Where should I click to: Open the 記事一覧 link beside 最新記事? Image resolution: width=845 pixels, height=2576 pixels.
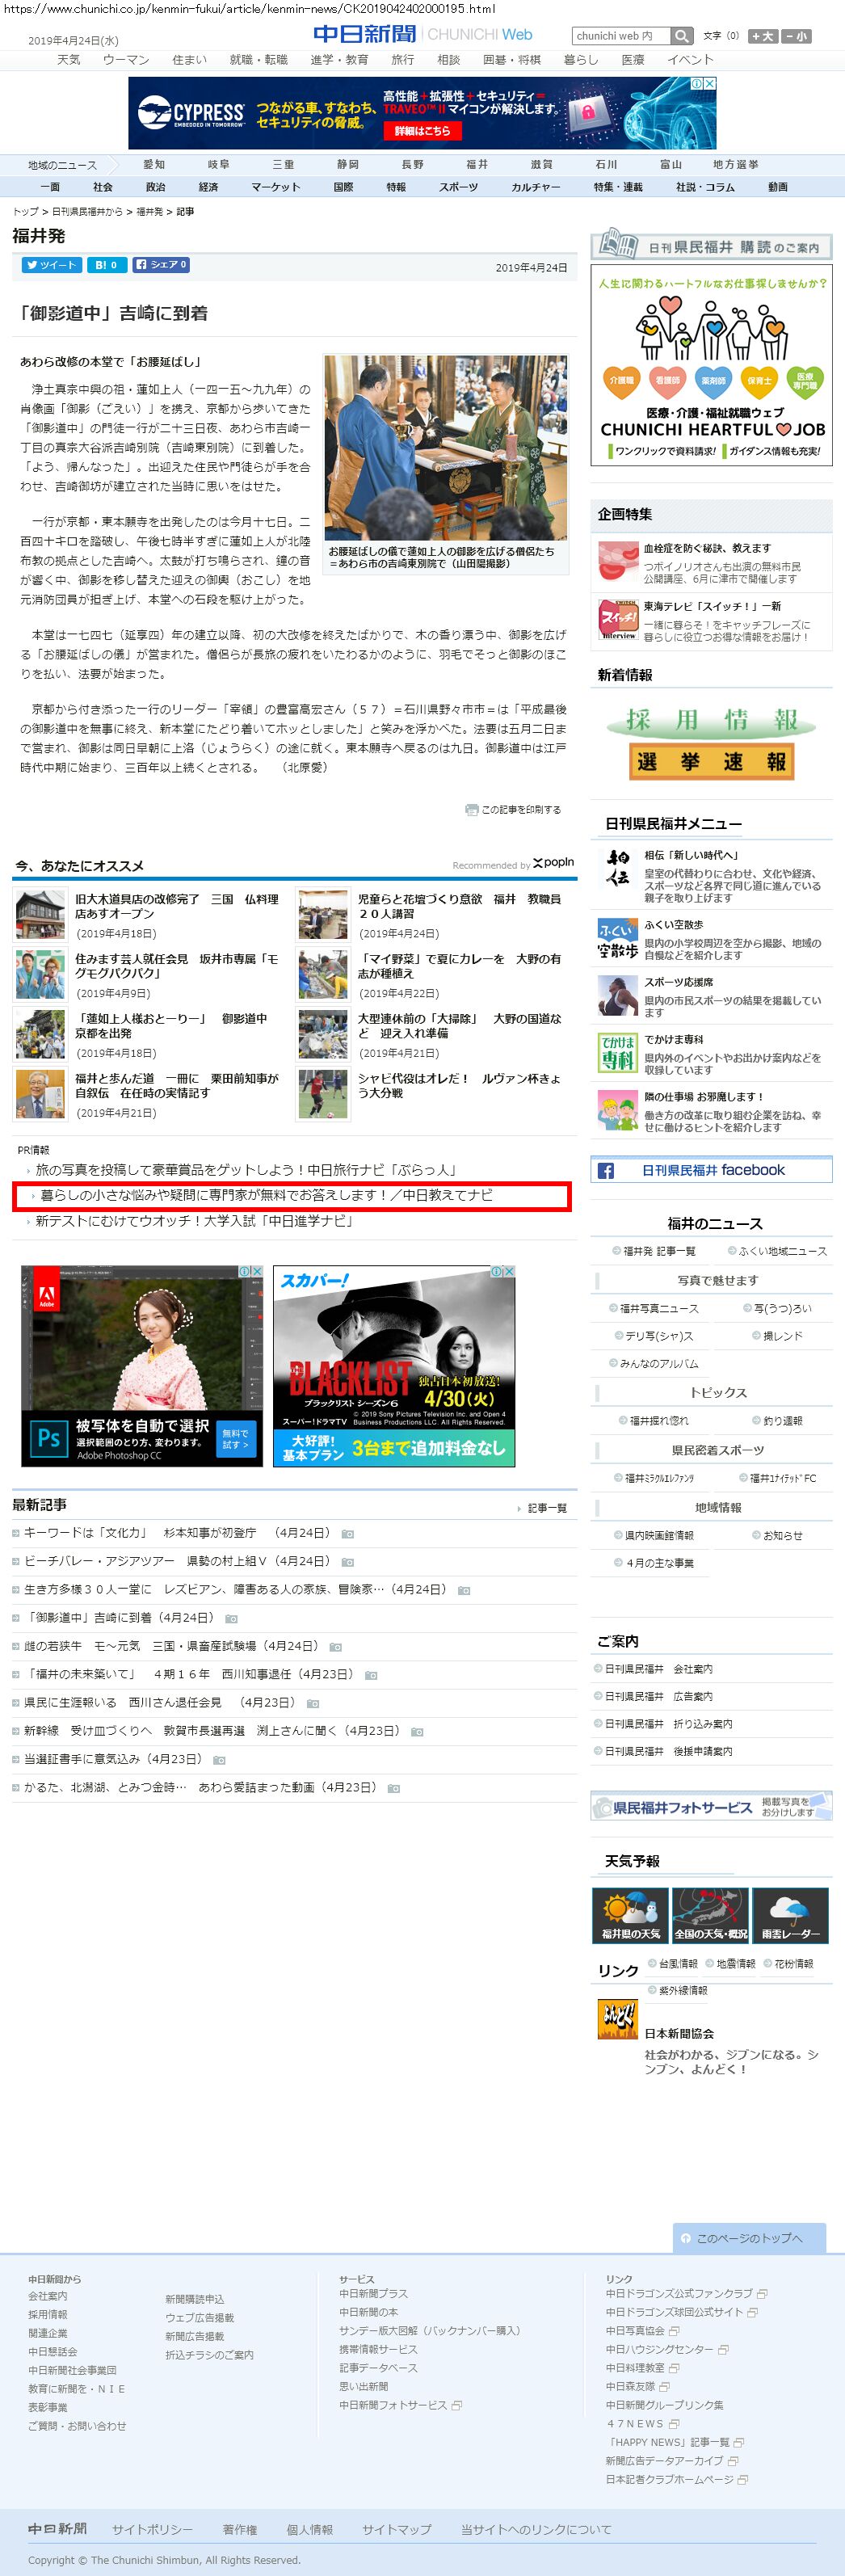(x=546, y=1508)
